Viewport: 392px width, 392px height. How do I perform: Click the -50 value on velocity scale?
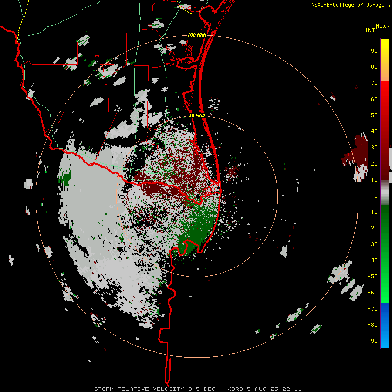[x=372, y=277]
